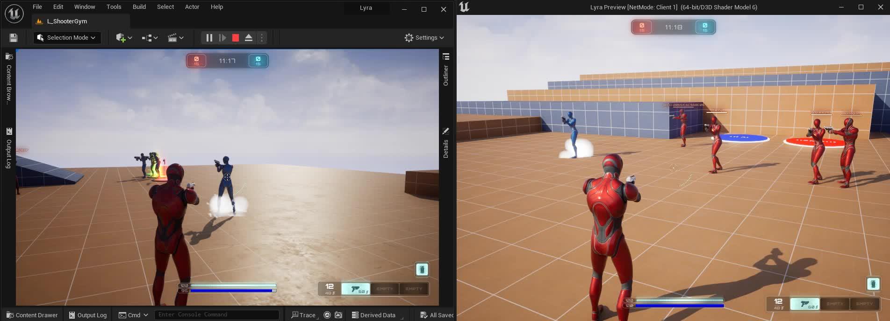890x321 pixels.
Task: Click the add content cube icon
Action: pyautogui.click(x=121, y=38)
